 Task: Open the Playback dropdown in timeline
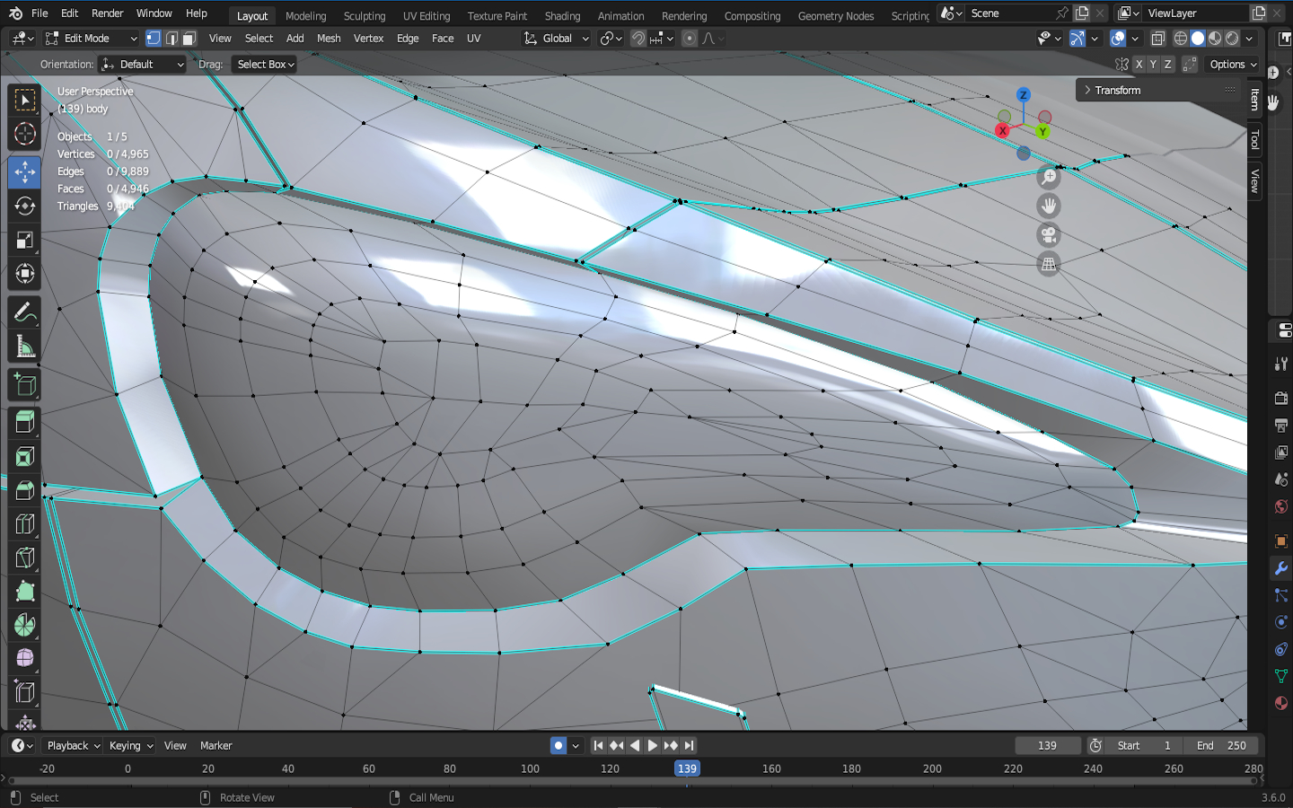[x=73, y=746]
